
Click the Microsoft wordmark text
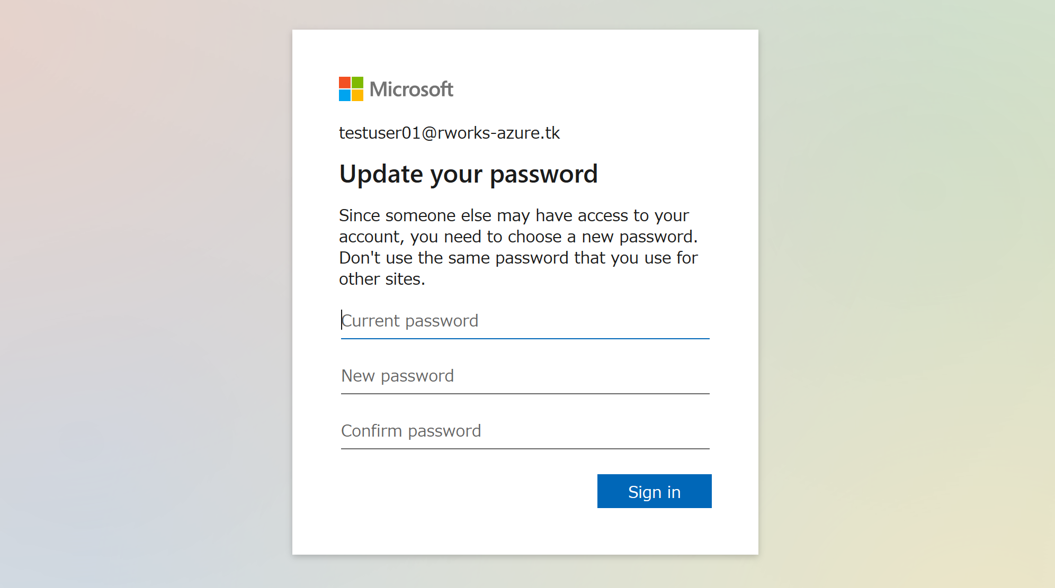click(x=412, y=89)
